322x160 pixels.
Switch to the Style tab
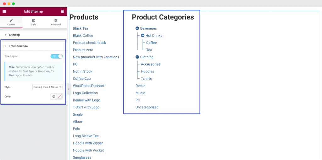point(33,22)
